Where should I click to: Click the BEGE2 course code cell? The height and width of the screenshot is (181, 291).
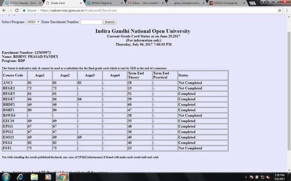[x=15, y=88]
